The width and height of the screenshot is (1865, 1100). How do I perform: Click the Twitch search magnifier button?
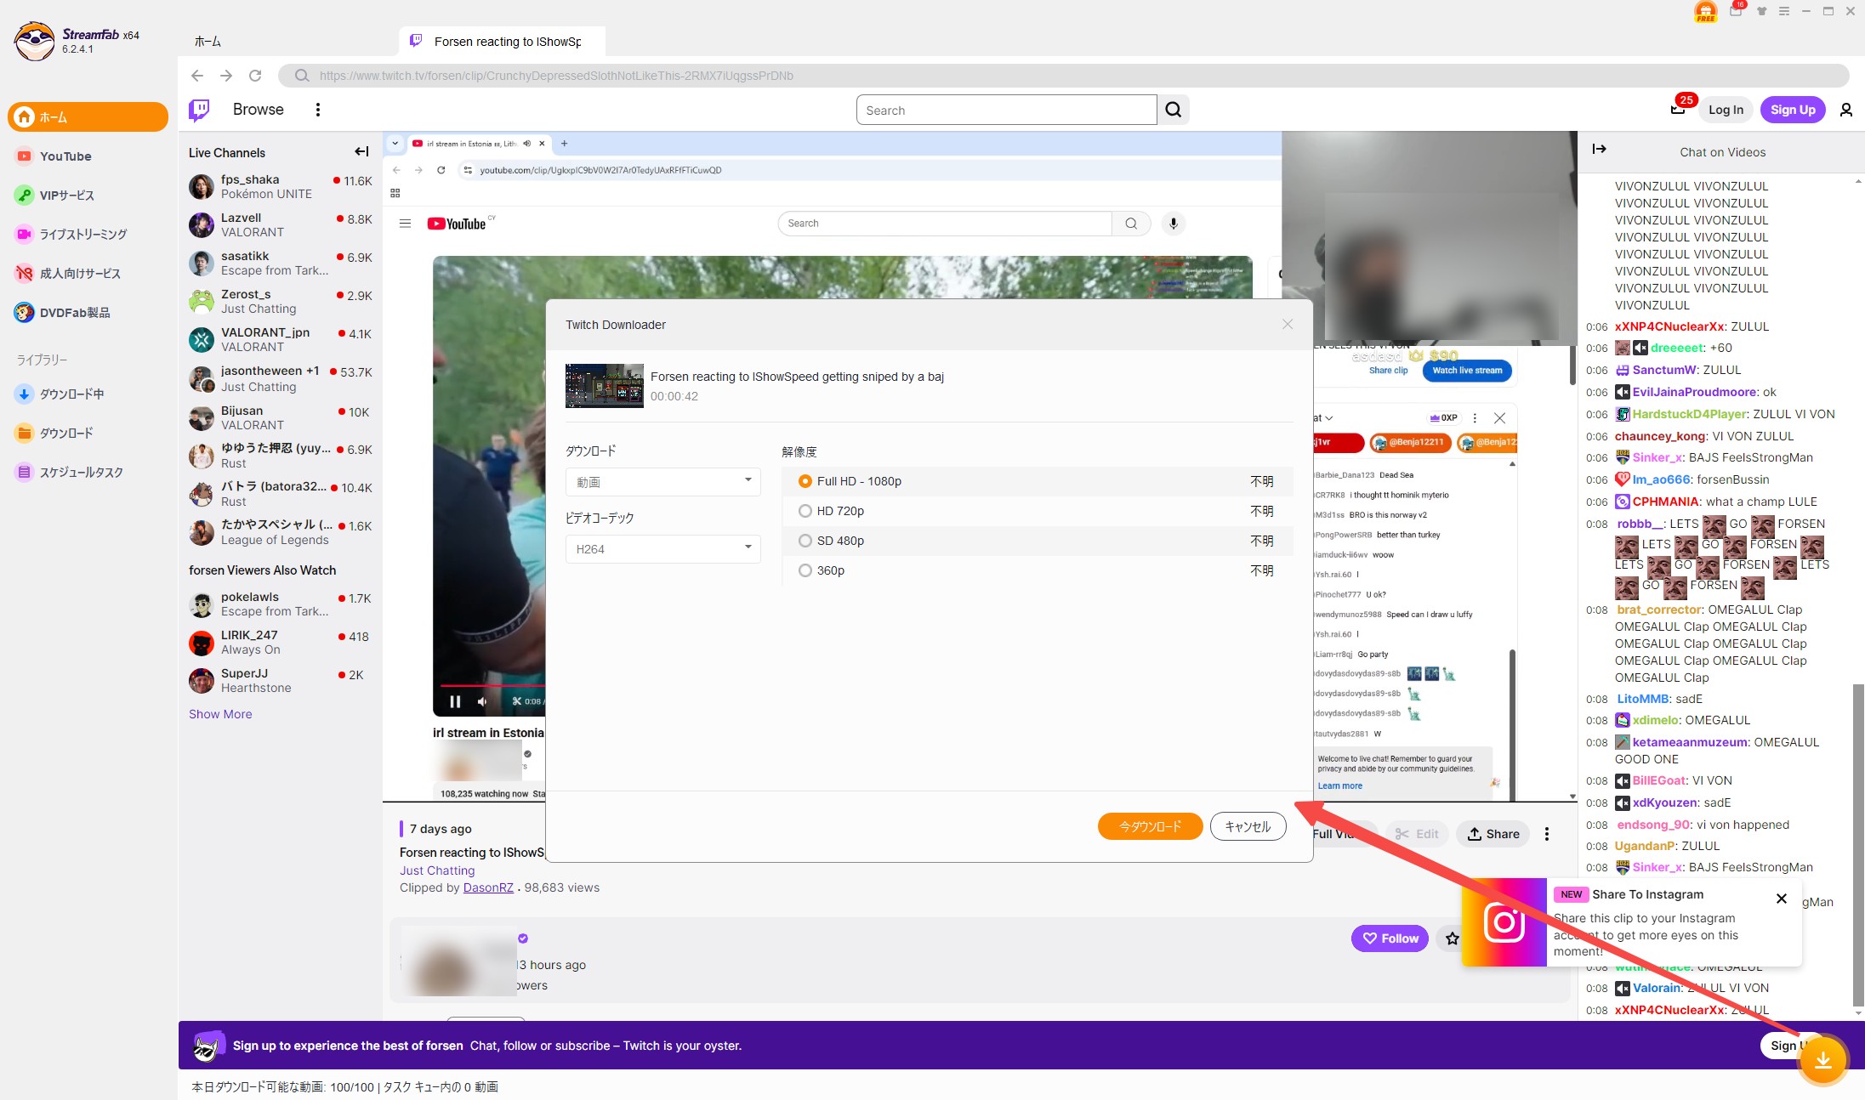click(x=1174, y=110)
